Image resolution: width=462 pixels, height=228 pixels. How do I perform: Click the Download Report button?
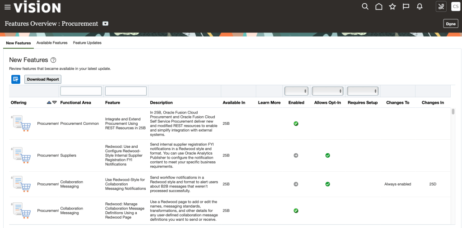click(x=42, y=79)
